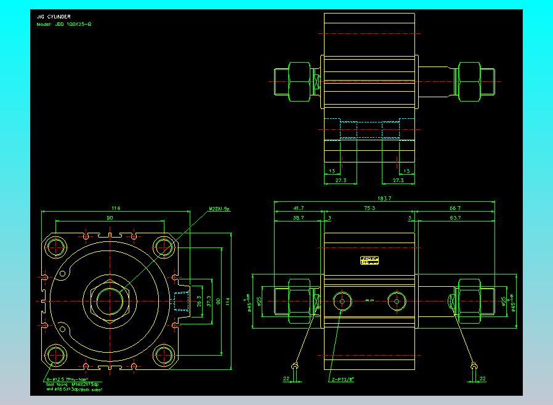Click the 75.3 body length dimension
Screen dimensions: 553x405
click(369, 209)
